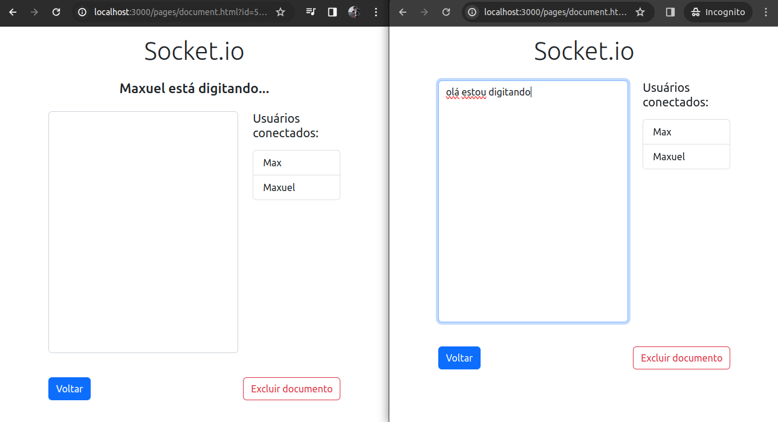Toggle the side panel in the left window
Screen dimensions: 778x422
[332, 12]
